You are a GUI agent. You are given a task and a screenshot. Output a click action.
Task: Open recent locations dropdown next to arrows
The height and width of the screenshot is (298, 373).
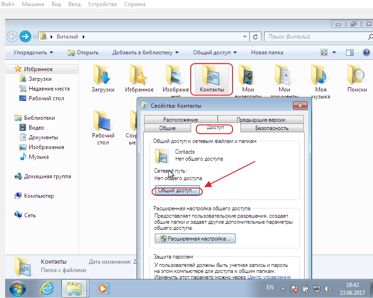35,37
